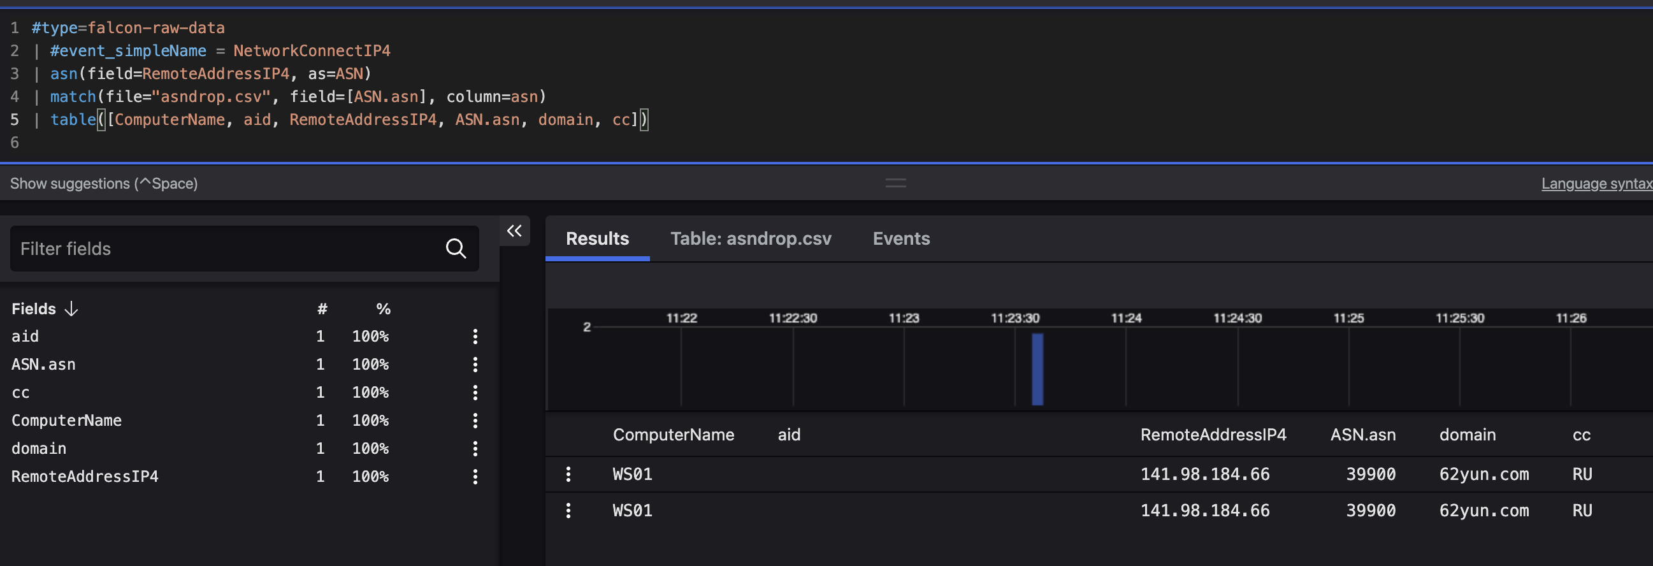
Task: Click the search magnifier in Filter fields
Action: [456, 249]
